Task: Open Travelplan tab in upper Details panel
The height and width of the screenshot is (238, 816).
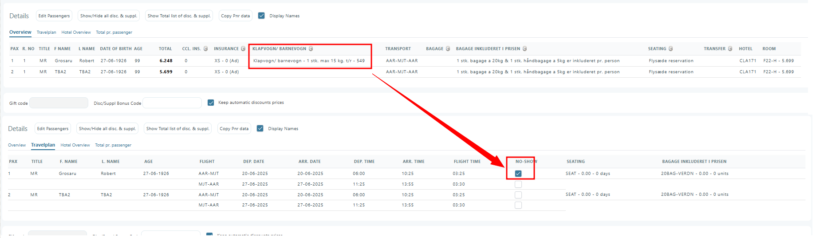Action: coord(46,32)
